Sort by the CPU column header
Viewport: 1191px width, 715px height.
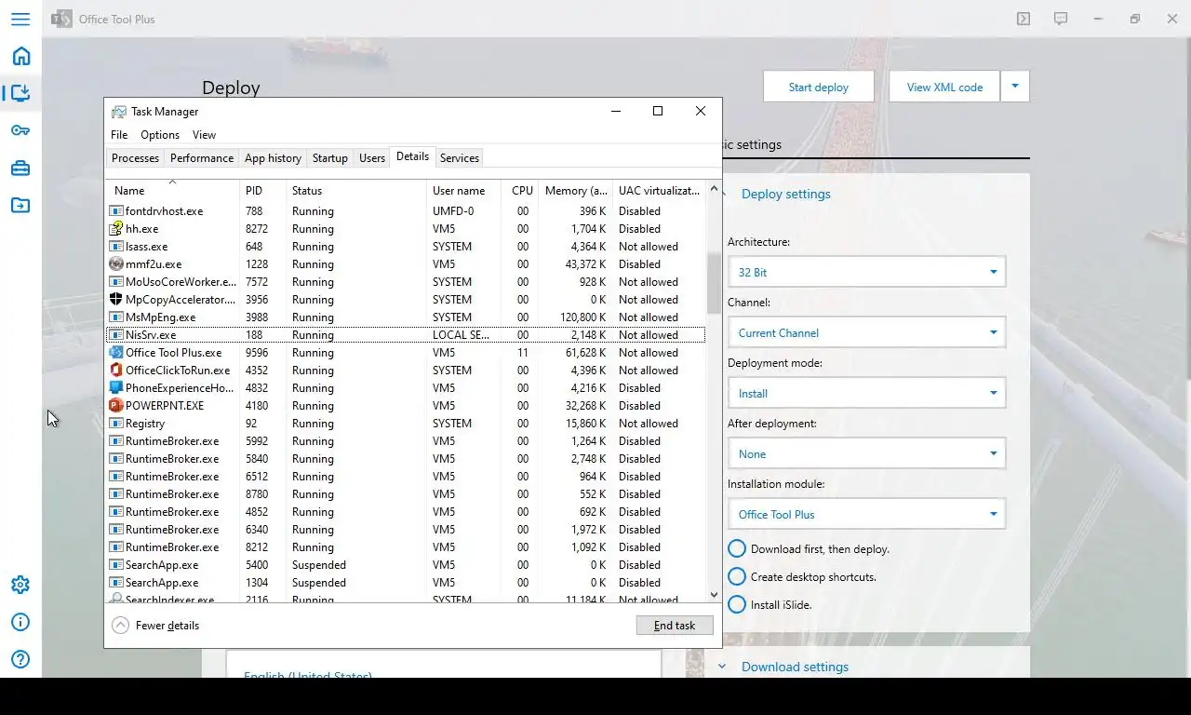(520, 190)
